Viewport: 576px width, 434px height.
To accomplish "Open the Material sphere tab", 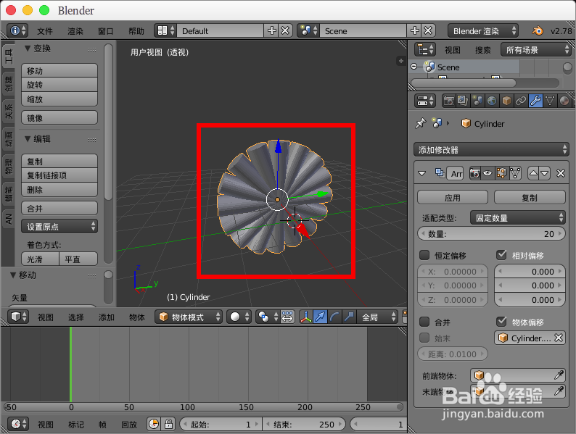I will [564, 101].
